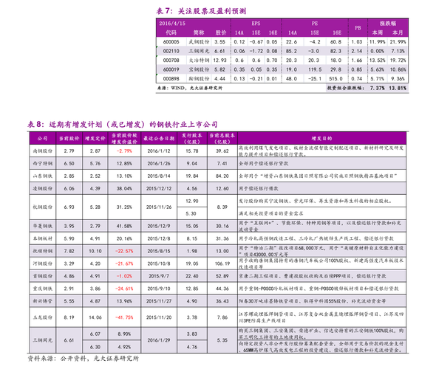
Task: Click the red -41.75% premium value
Action: tap(124, 317)
